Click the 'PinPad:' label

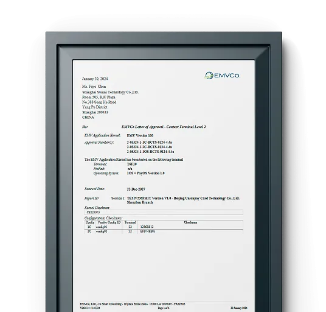(x=99, y=169)
